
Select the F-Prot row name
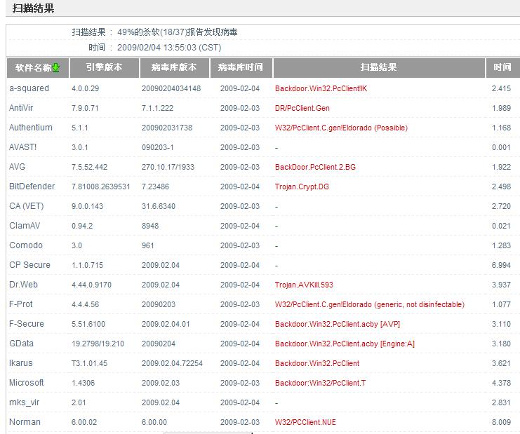(21, 304)
